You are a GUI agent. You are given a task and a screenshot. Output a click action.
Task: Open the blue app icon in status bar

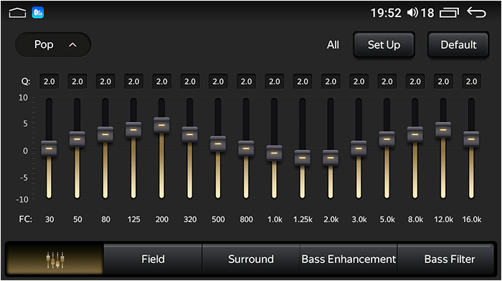(x=38, y=13)
